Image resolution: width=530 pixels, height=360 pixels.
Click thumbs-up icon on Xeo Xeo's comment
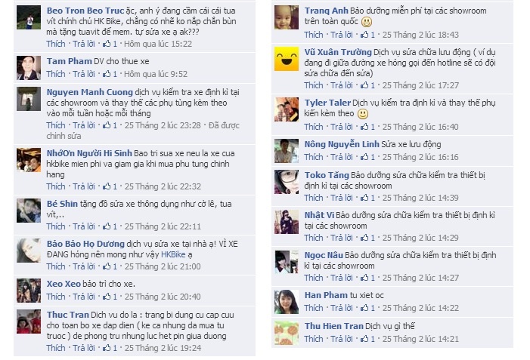[x=107, y=297]
